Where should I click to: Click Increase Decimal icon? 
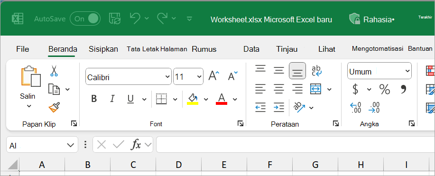tap(356, 107)
